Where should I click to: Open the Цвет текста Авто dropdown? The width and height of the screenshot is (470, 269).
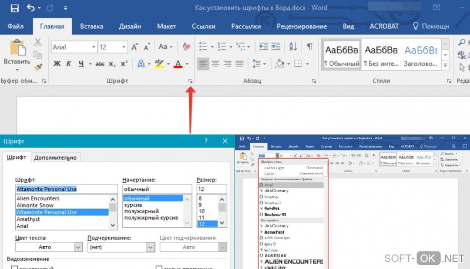tap(78, 247)
